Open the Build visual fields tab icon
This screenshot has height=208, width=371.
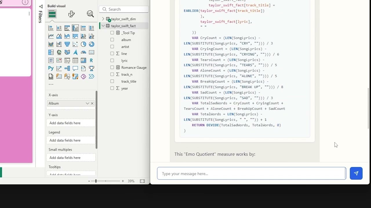click(52, 14)
